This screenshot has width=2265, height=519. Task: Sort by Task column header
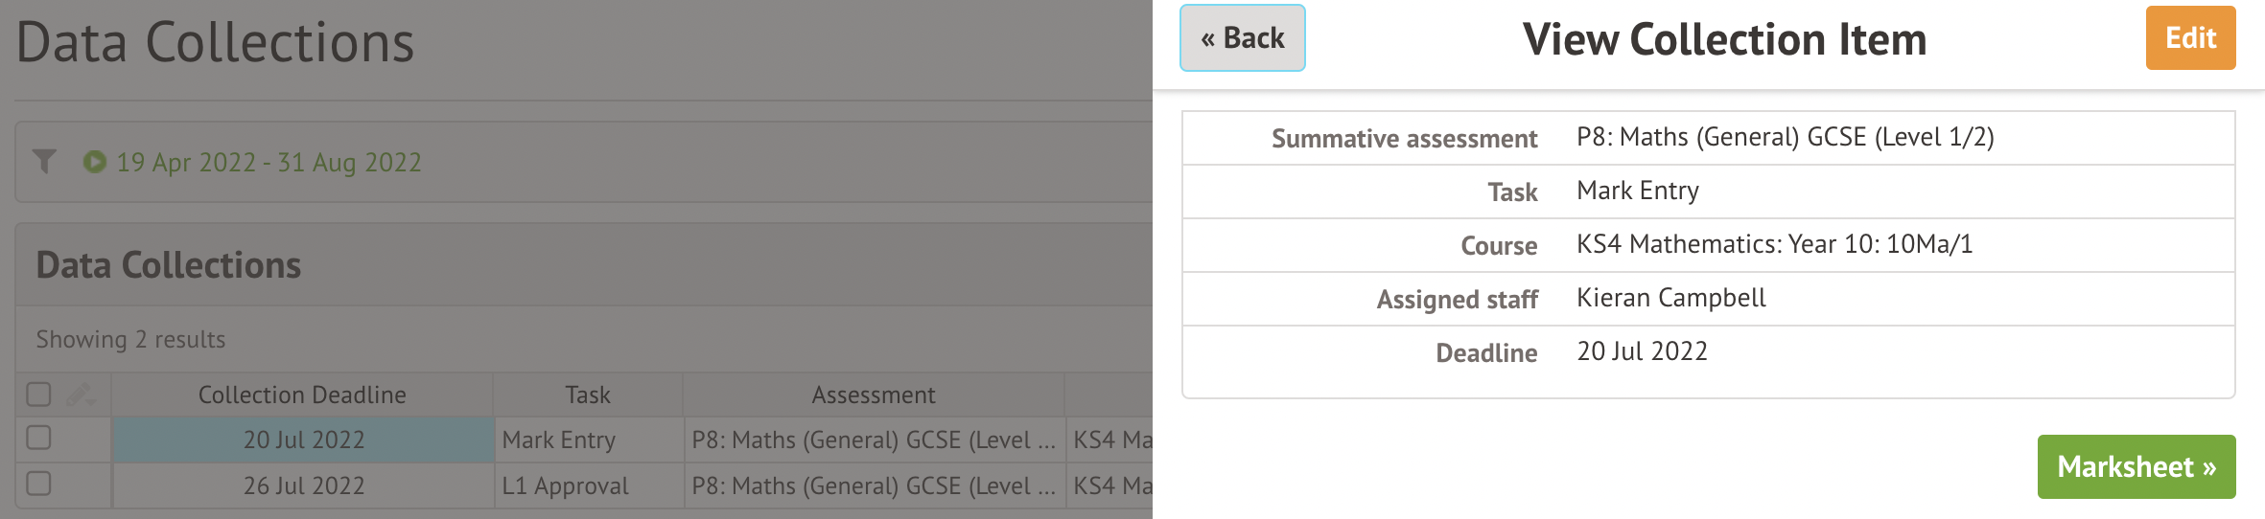point(588,395)
